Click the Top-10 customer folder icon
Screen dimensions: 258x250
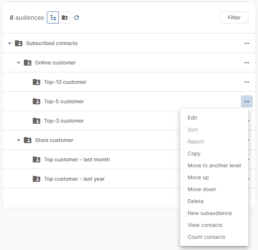point(36,82)
